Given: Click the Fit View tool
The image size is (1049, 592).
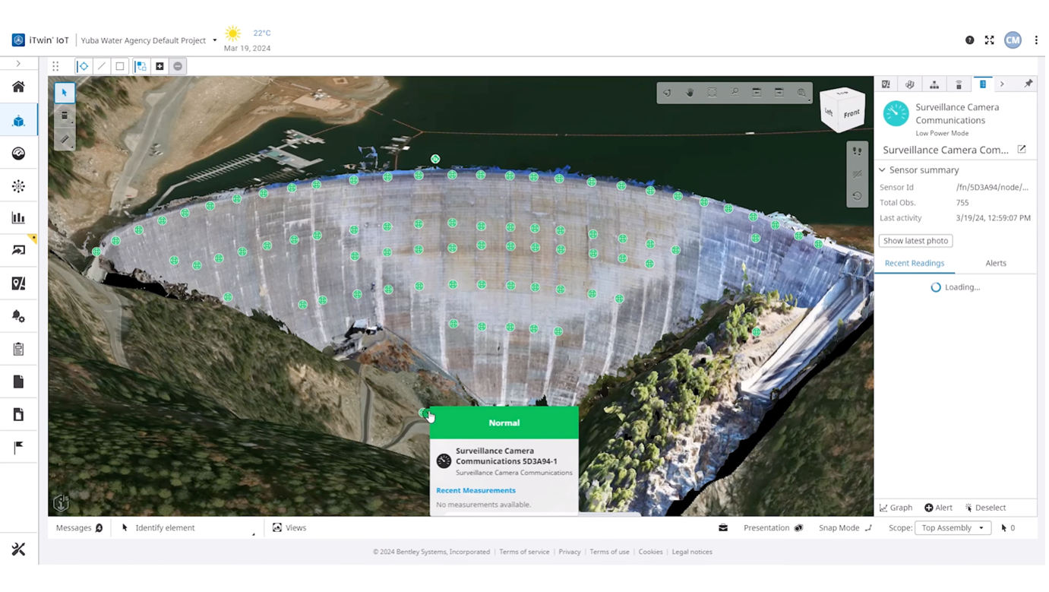Looking at the screenshot, I should tap(712, 93).
